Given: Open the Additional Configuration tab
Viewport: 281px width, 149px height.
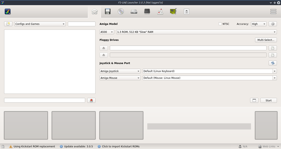Looking at the screenshot, I should (x=187, y=12).
